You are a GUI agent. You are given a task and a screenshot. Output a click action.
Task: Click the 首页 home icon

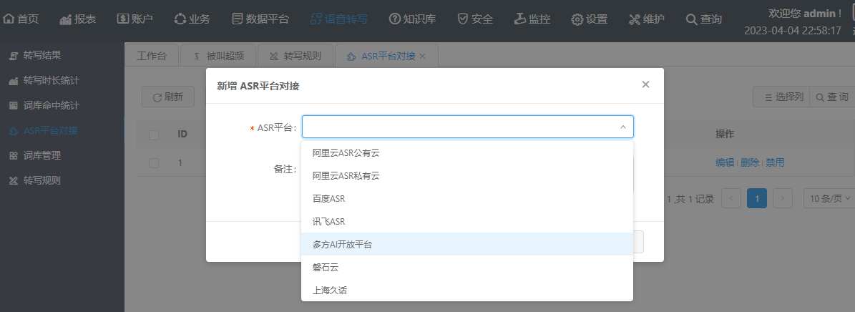[x=9, y=19]
